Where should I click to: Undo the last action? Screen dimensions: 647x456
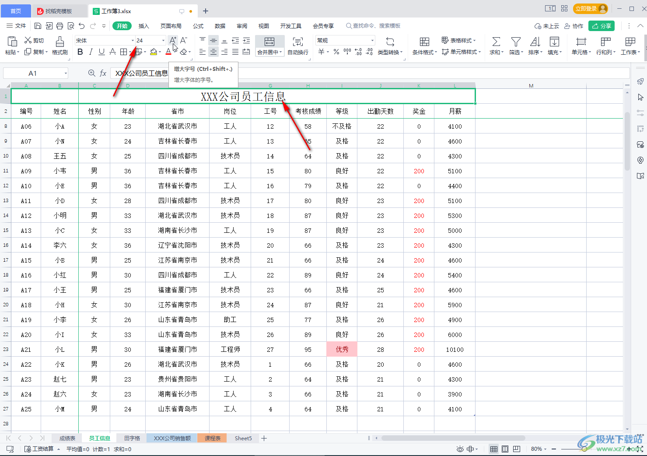tap(81, 26)
